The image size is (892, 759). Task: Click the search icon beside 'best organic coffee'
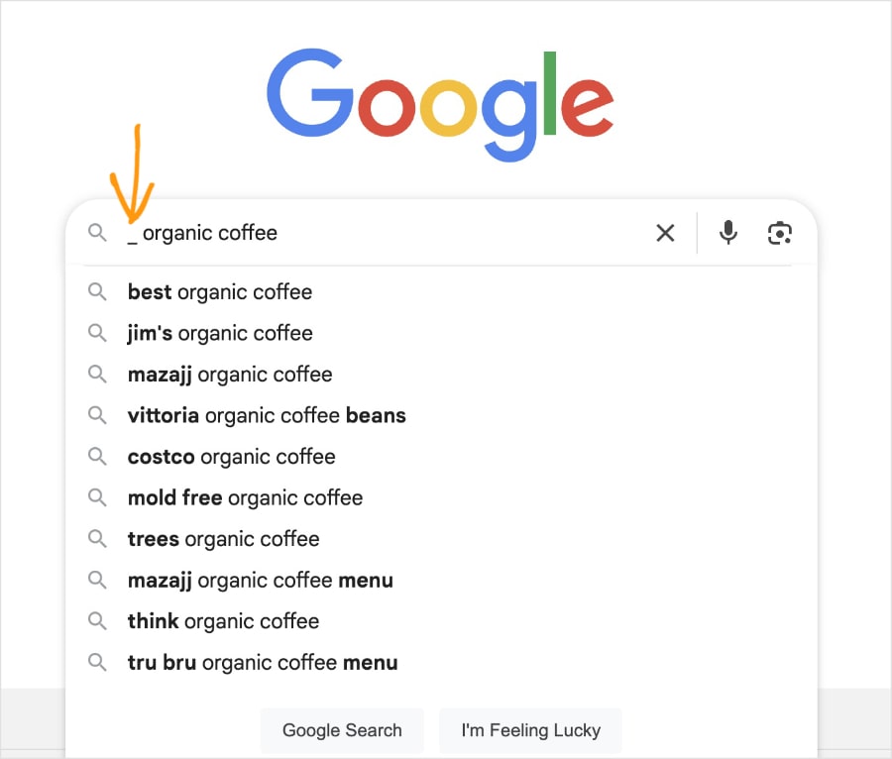[97, 291]
